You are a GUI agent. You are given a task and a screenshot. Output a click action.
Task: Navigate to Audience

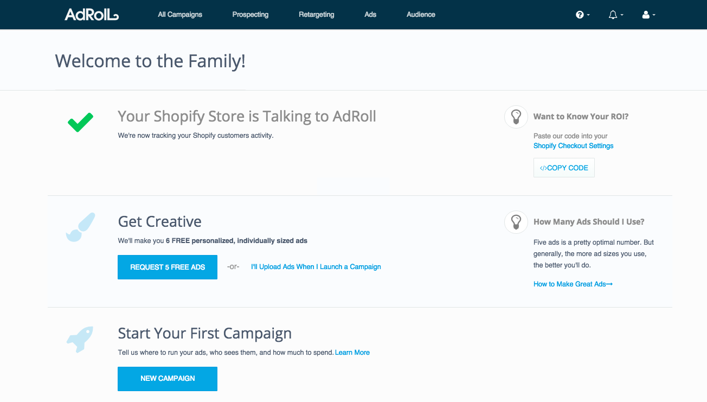421,15
